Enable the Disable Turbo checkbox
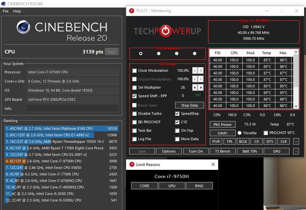 (x=134, y=114)
